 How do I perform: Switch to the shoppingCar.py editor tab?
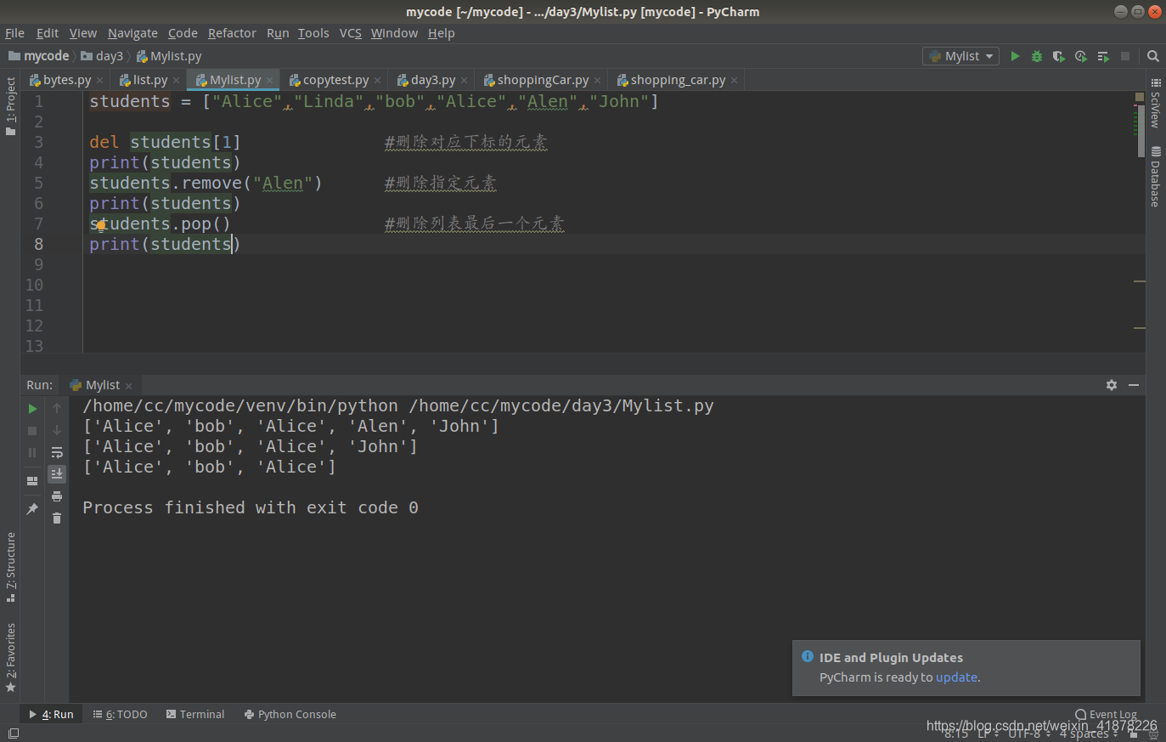[543, 80]
